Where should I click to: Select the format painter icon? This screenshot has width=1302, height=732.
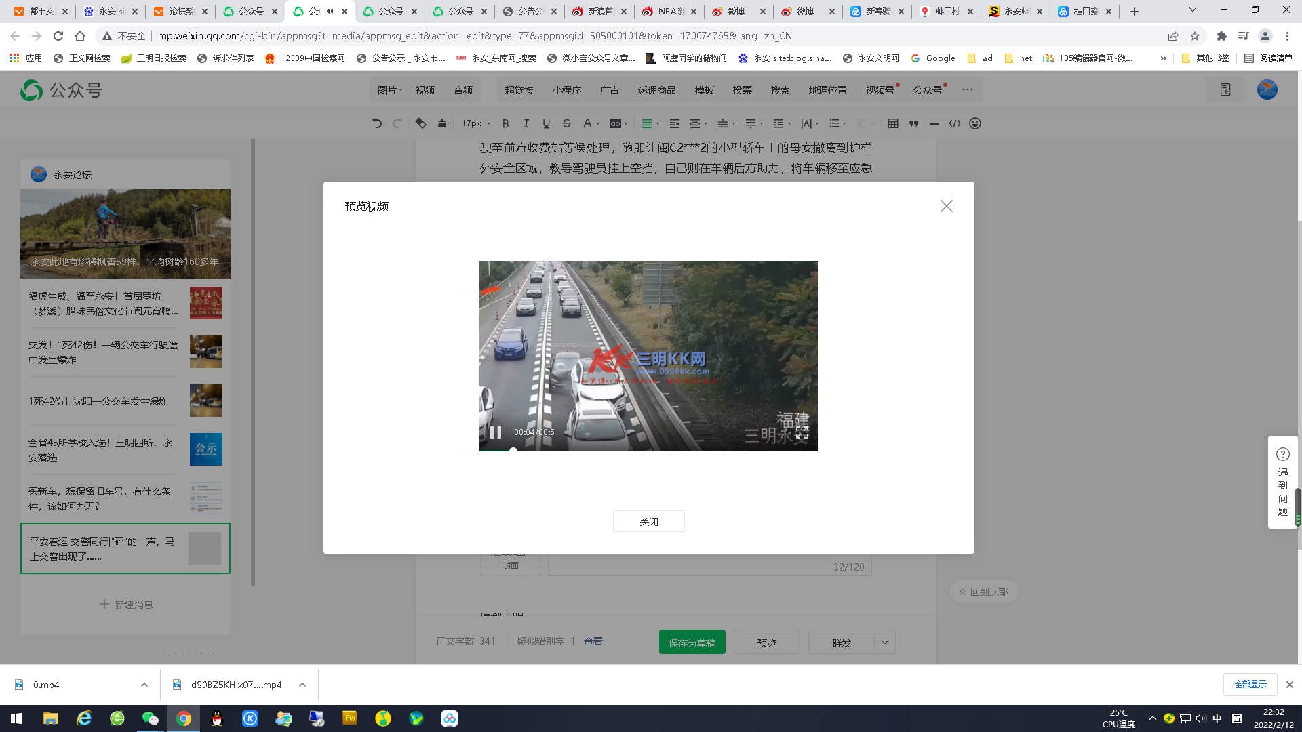(x=441, y=123)
